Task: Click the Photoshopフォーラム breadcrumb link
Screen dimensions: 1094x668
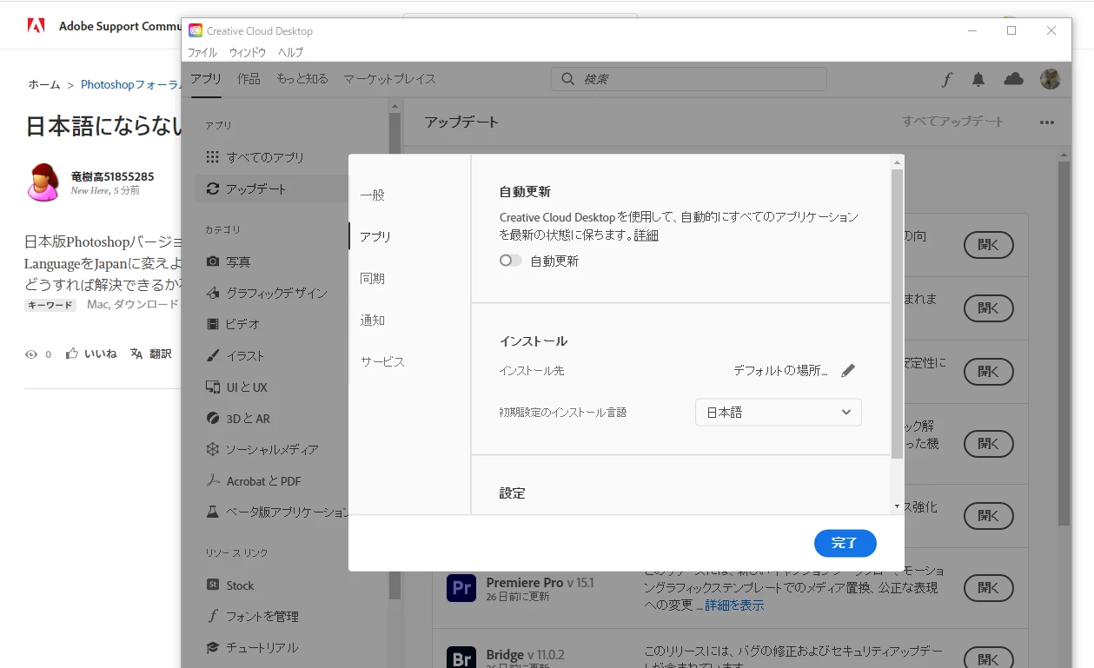Action: pyautogui.click(x=130, y=84)
